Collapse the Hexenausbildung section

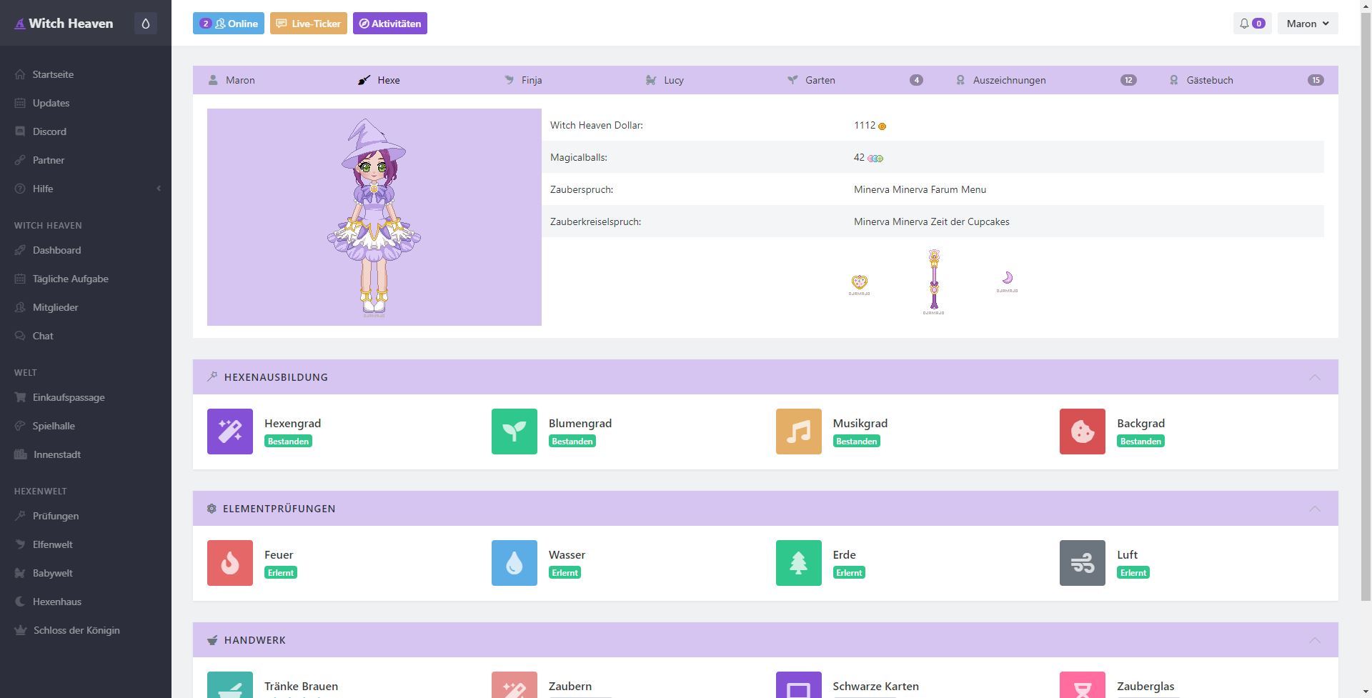(1314, 377)
